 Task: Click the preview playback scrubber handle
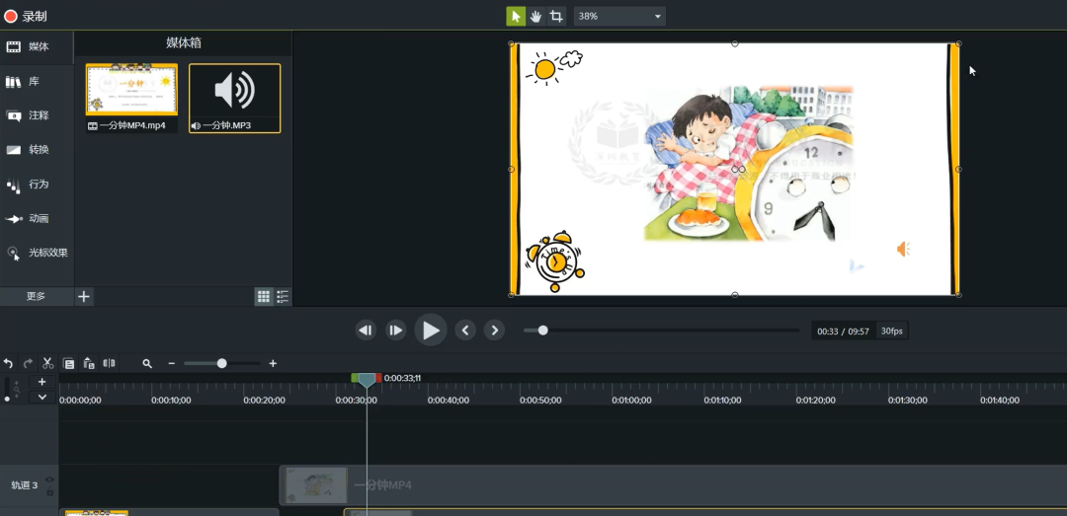tap(542, 331)
